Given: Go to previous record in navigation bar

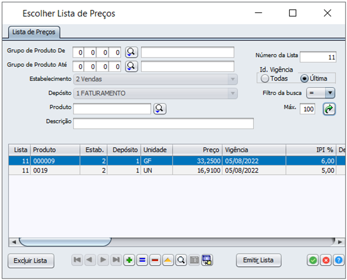Looking at the screenshot, I should tap(90, 260).
